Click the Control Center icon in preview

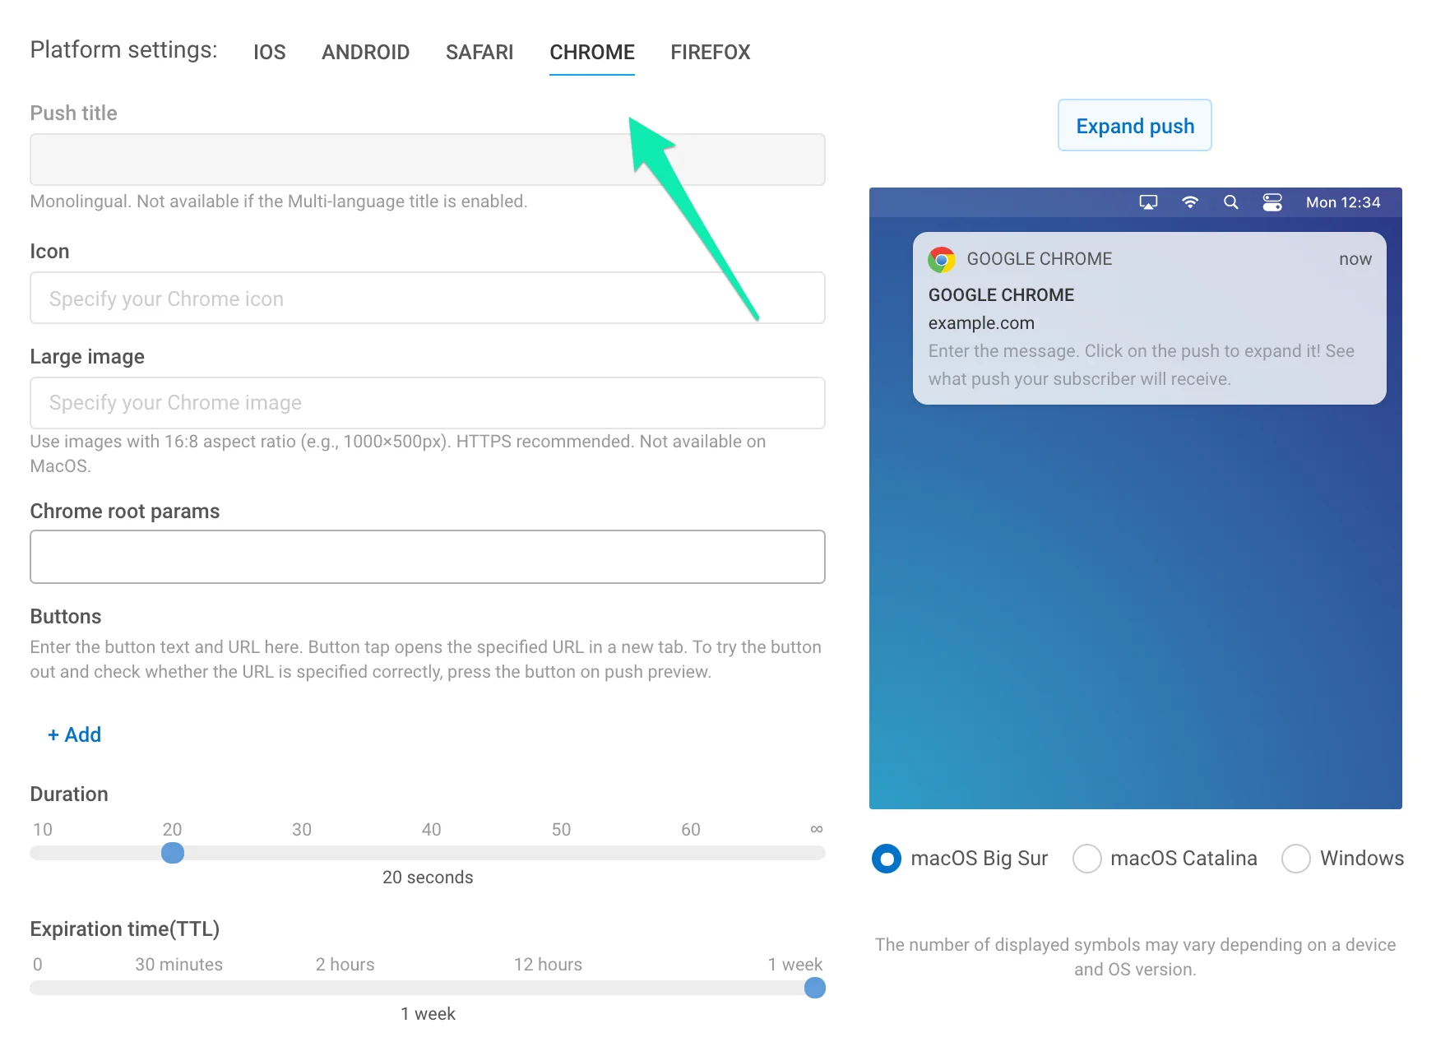[1272, 202]
